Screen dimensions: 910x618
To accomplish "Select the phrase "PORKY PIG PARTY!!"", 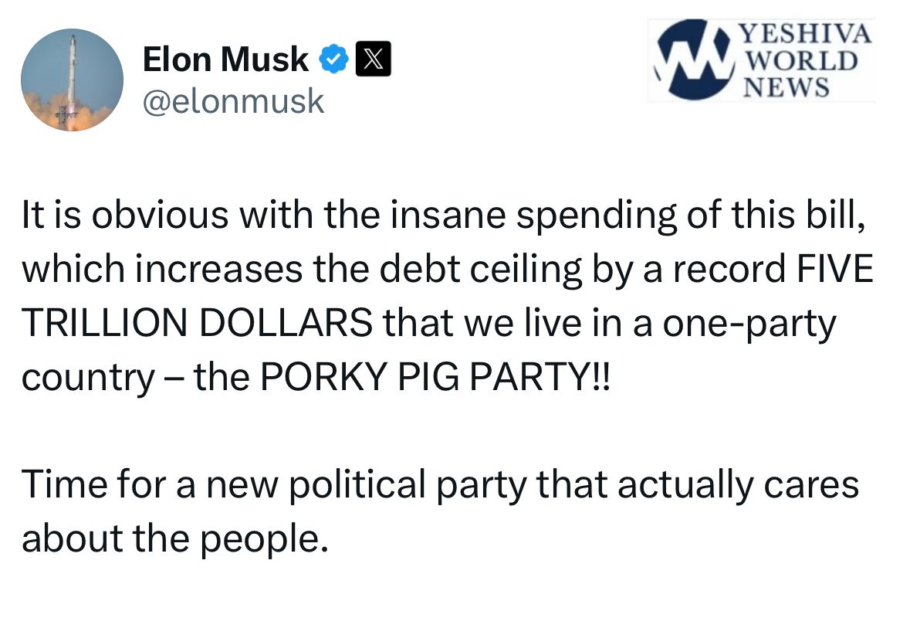I will click(435, 377).
